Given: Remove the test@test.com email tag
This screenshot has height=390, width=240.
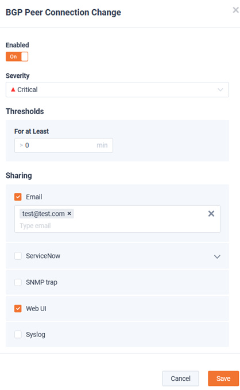Looking at the screenshot, I should (69, 213).
